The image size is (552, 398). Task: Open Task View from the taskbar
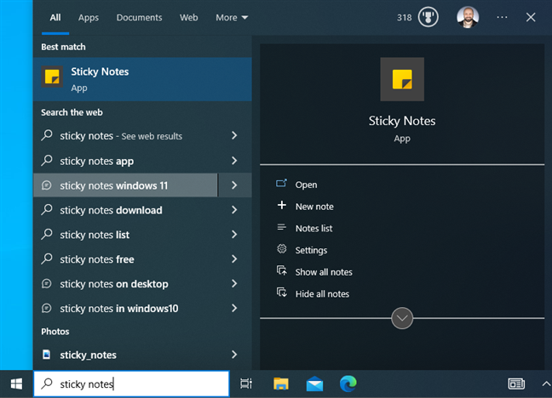[x=246, y=384]
